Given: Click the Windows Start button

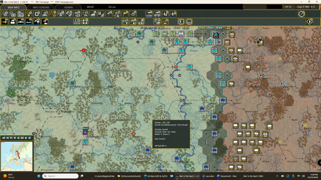Looking at the screenshot, I should coord(39,176).
